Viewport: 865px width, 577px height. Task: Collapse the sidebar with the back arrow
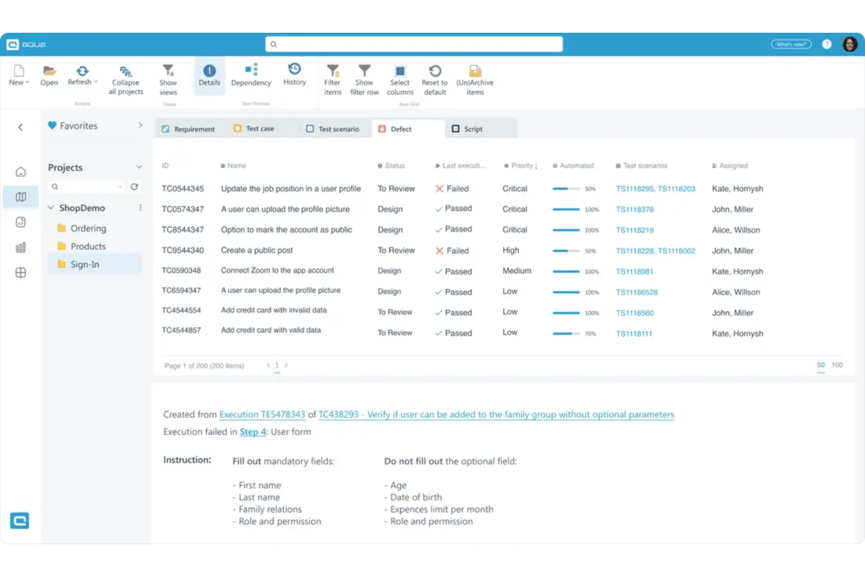pyautogui.click(x=20, y=127)
